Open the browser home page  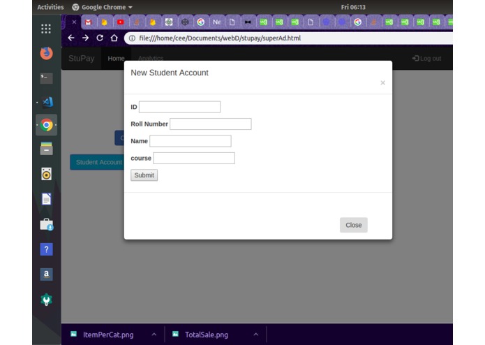click(x=114, y=38)
